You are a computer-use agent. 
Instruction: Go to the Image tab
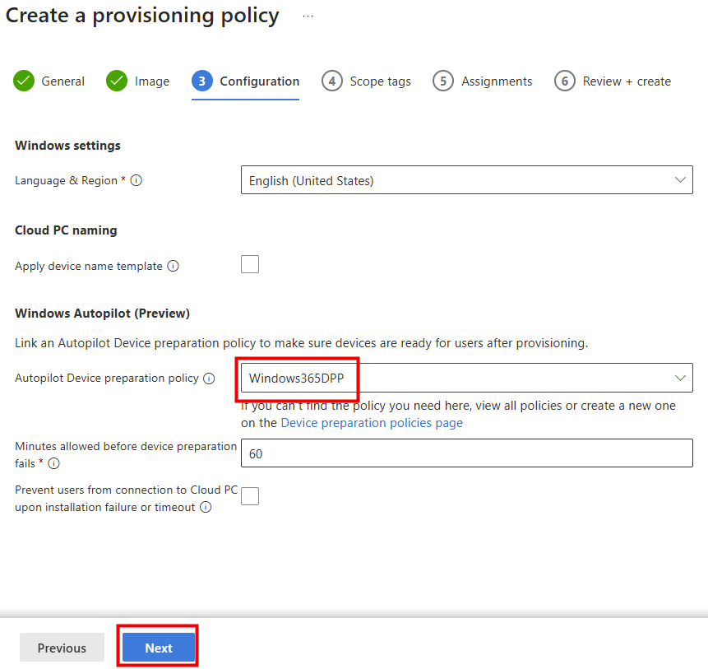[x=137, y=81]
